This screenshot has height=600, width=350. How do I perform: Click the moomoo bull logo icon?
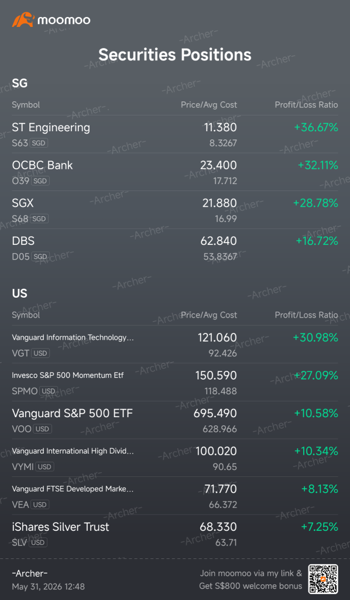tap(23, 19)
